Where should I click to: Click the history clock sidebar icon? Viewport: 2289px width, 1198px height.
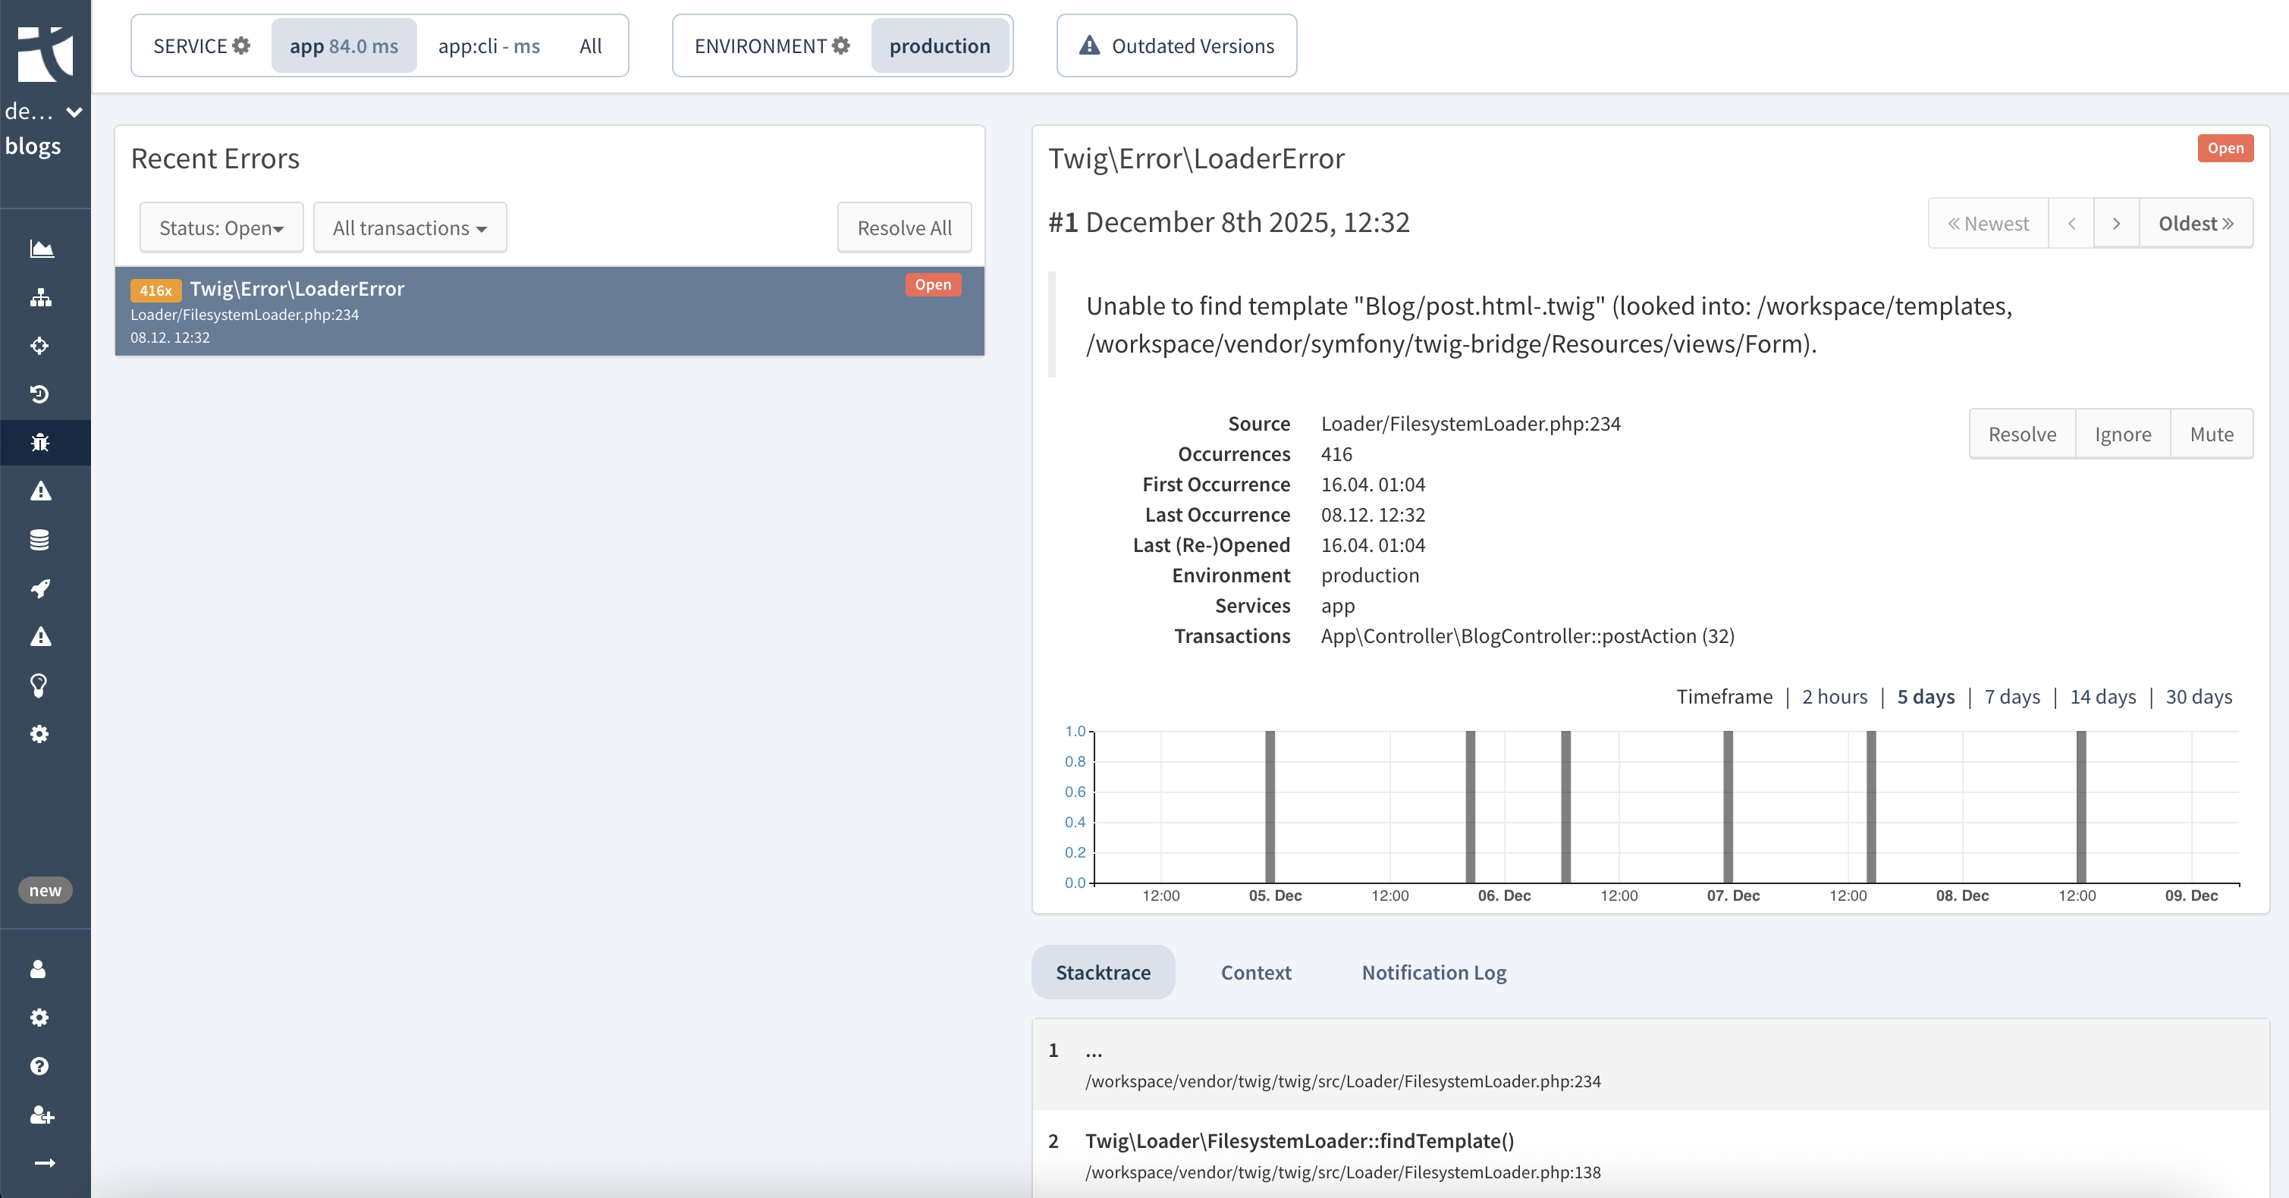click(40, 394)
